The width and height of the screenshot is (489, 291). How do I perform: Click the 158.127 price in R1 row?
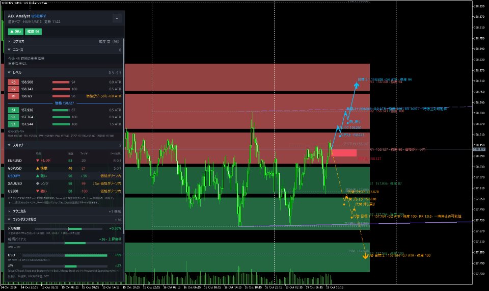[27, 96]
